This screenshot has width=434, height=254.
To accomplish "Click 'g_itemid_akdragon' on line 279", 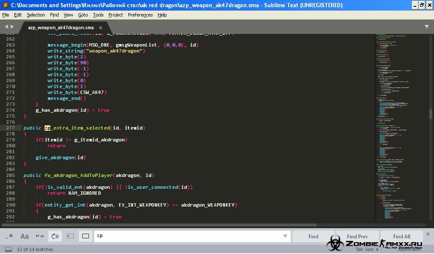I will tap(100, 140).
